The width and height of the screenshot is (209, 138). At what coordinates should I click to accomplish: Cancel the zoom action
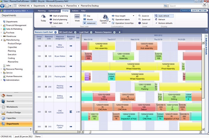pos(143,23)
